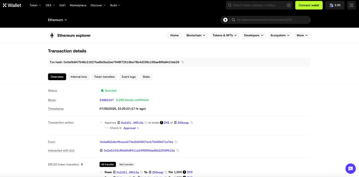Switch to the State tab
The width and height of the screenshot is (359, 177).
point(146,77)
